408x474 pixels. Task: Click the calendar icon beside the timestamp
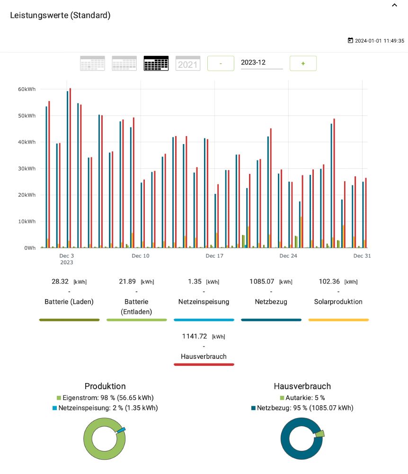pos(350,40)
